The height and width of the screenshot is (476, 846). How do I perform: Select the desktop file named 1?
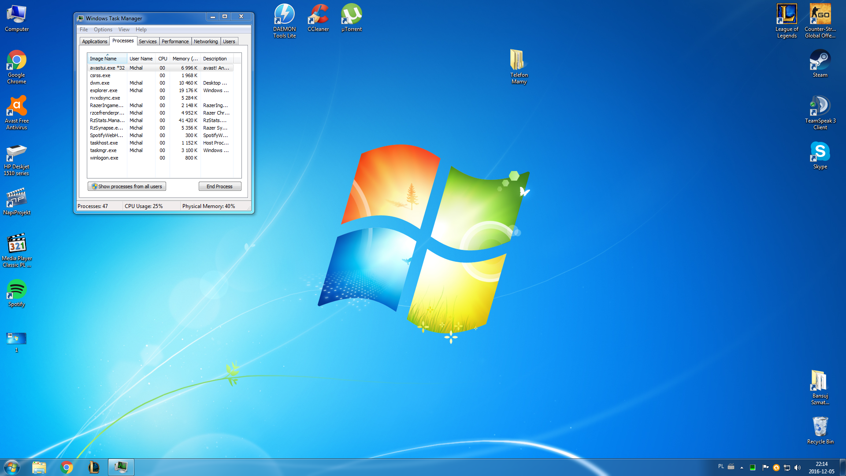17,342
